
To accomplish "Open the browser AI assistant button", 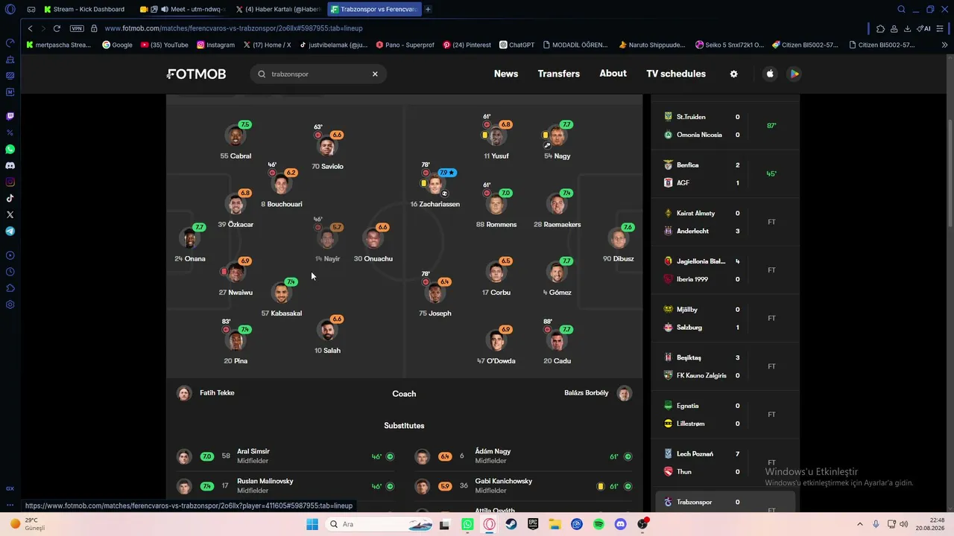I will (x=924, y=28).
